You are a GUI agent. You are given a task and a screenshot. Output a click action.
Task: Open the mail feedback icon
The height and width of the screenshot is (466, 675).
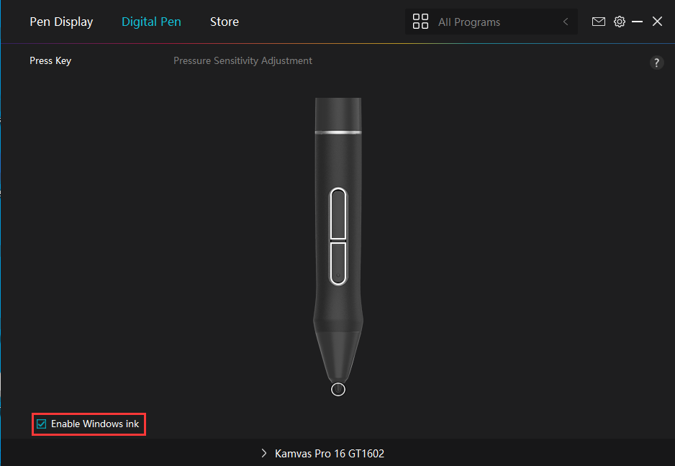[598, 22]
